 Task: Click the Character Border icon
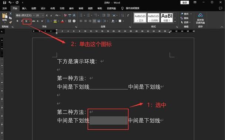click(x=74, y=15)
